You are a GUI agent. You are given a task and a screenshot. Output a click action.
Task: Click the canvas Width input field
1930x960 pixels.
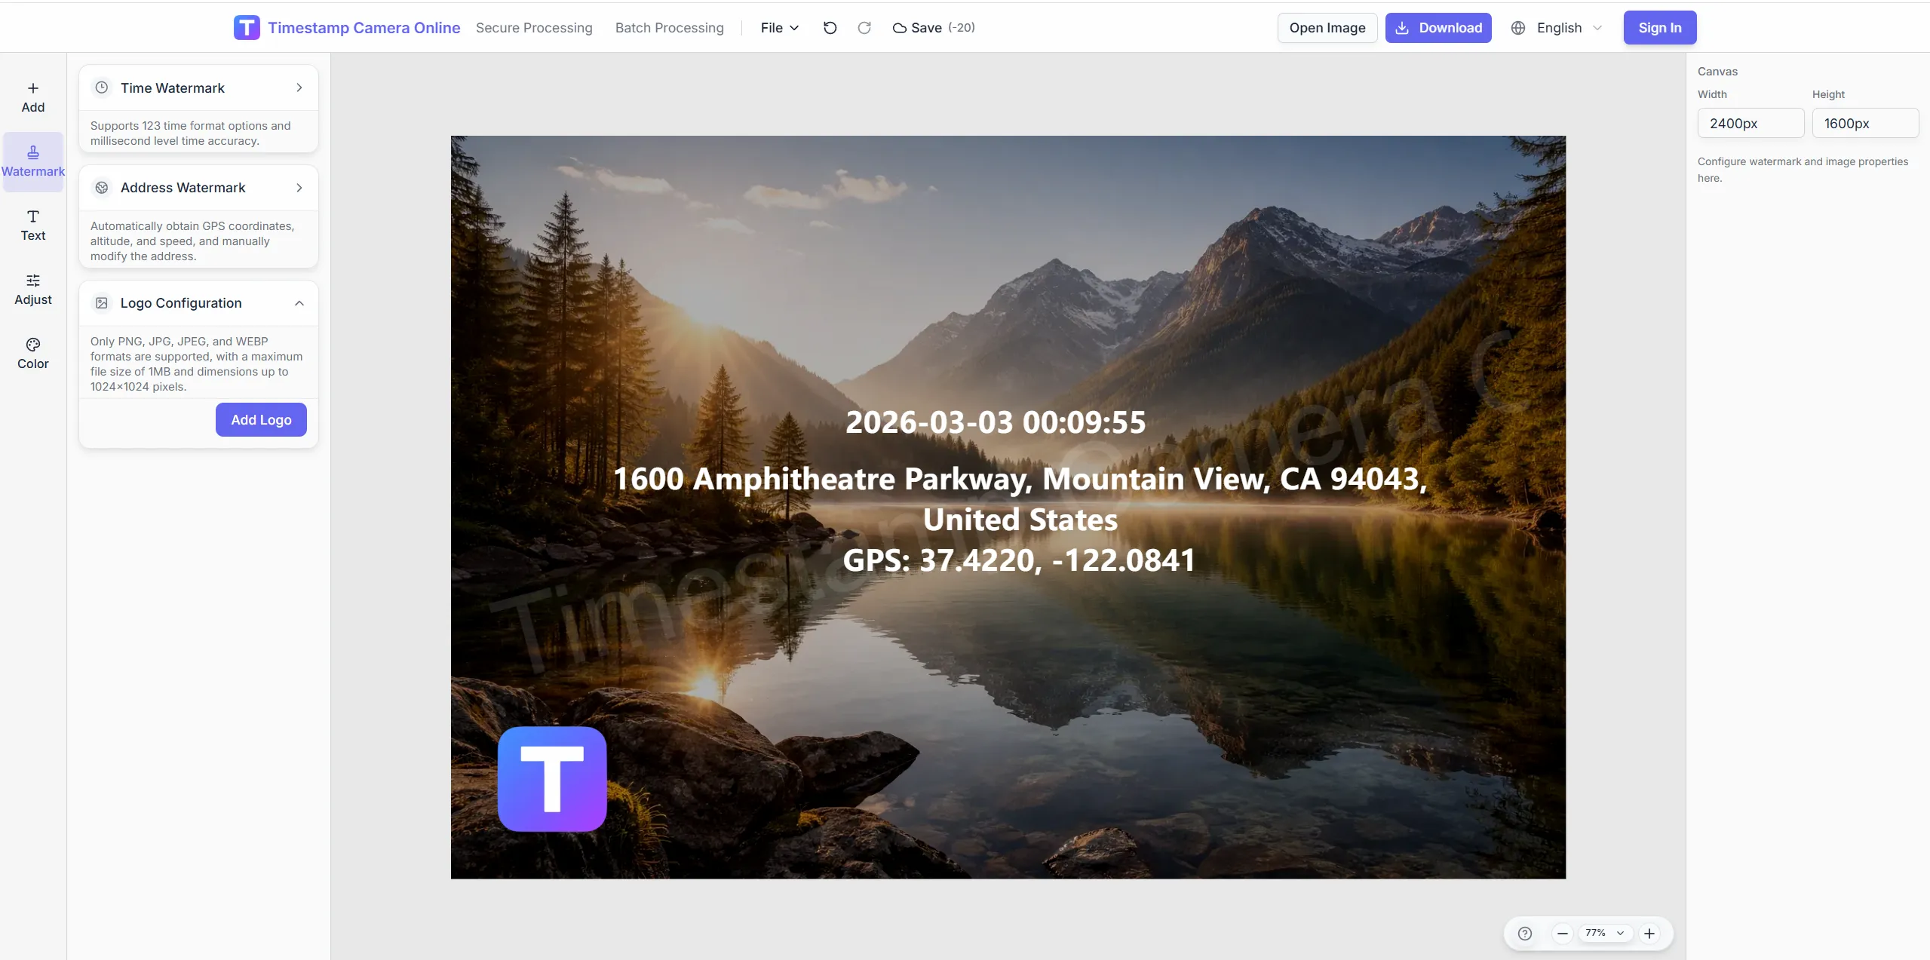coord(1750,124)
